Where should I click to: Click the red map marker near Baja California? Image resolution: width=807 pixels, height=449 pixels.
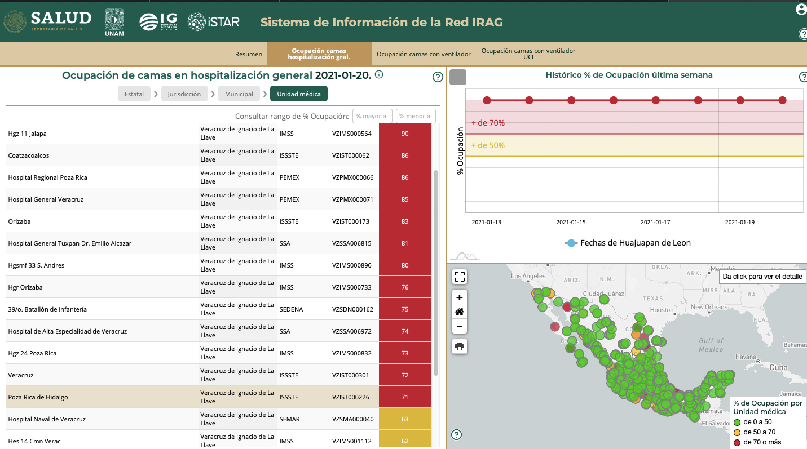[555, 327]
